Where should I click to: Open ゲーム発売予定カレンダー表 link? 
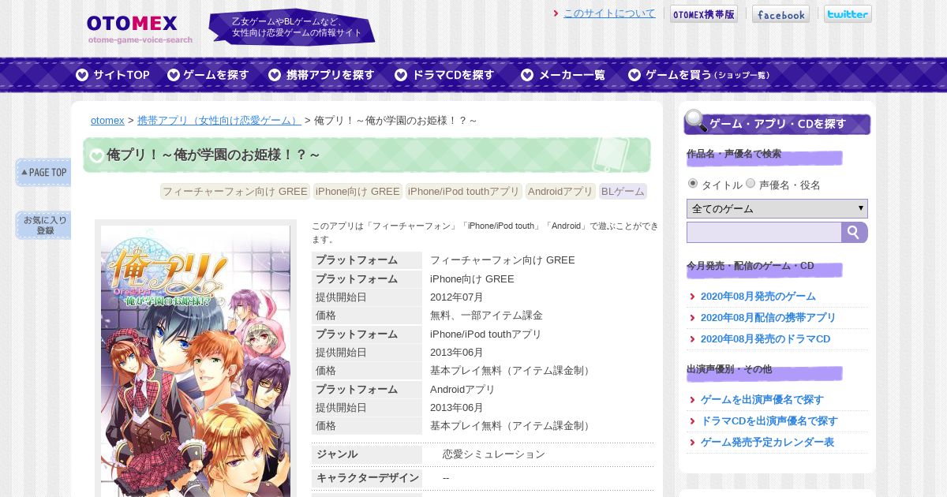click(x=767, y=443)
